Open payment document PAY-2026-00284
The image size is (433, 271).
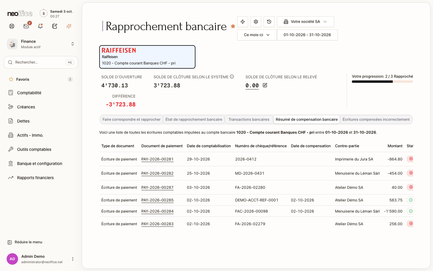pyautogui.click(x=157, y=211)
